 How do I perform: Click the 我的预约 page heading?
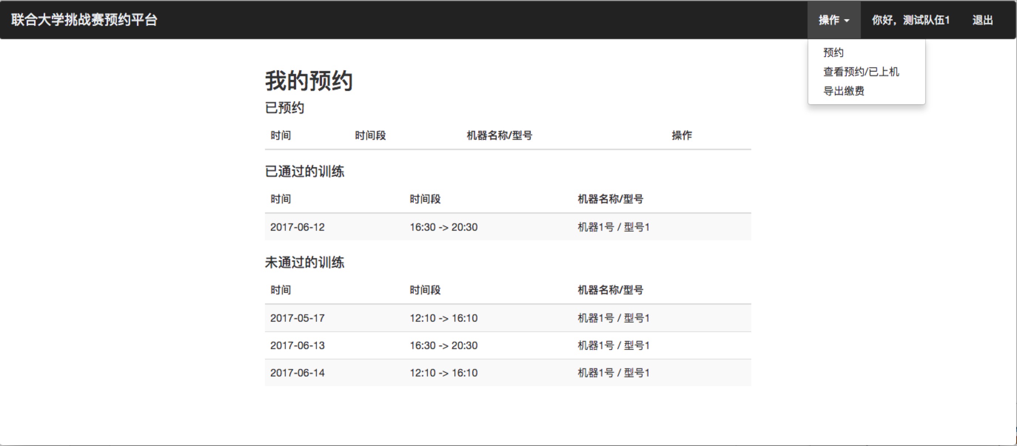[309, 81]
